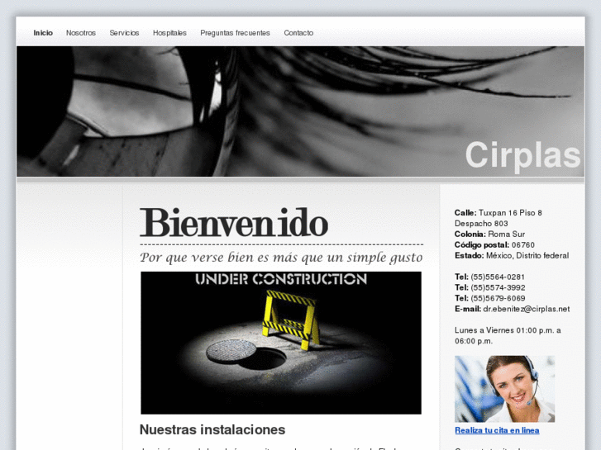The height and width of the screenshot is (450, 601).
Task: Click the 'Nuestras instalaciones' heading
Action: click(x=212, y=429)
